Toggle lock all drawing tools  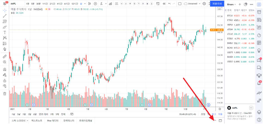tap(5, 81)
